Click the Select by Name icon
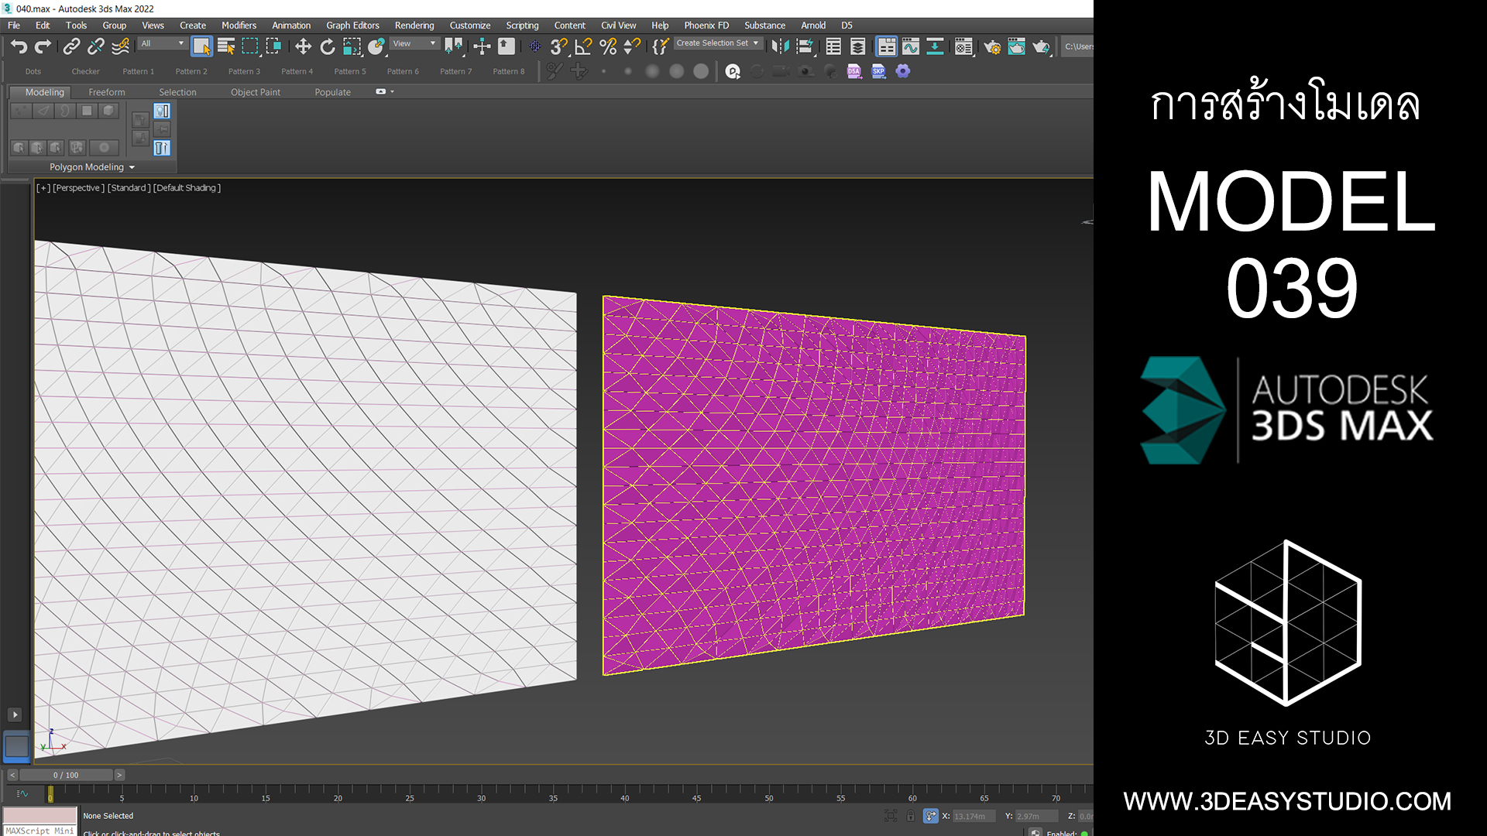The image size is (1487, 836). point(226,46)
